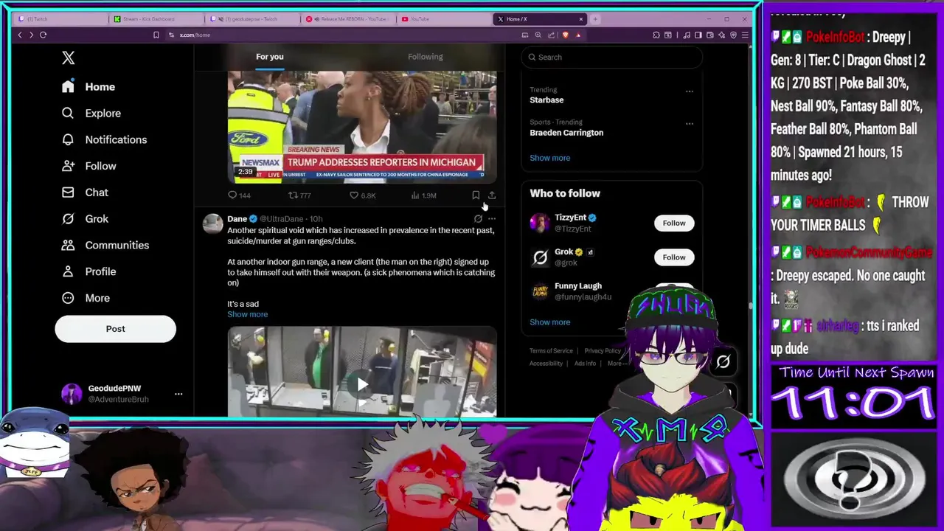Switch to the For you tab
The image size is (944, 531).
coord(270,57)
